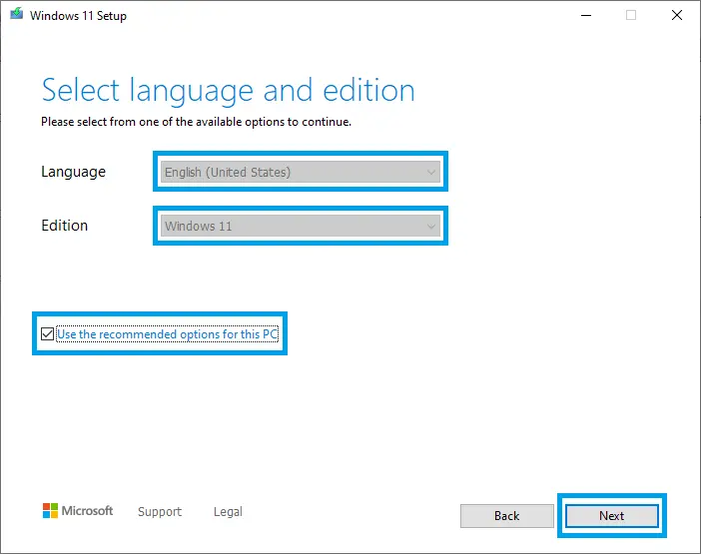The width and height of the screenshot is (701, 554).
Task: Click the Microsoft four-color logo
Action: 50,511
